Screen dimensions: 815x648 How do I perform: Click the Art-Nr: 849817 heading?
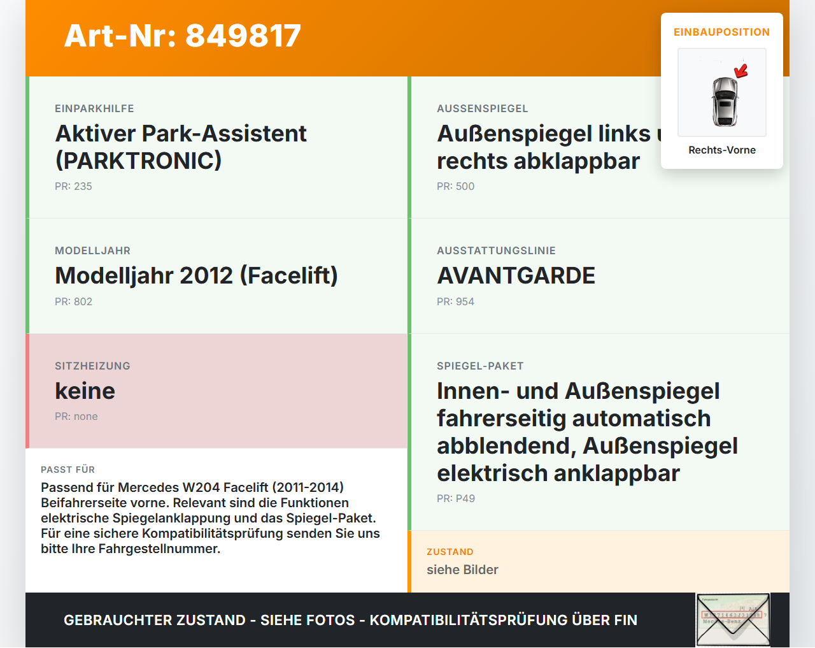pos(183,36)
